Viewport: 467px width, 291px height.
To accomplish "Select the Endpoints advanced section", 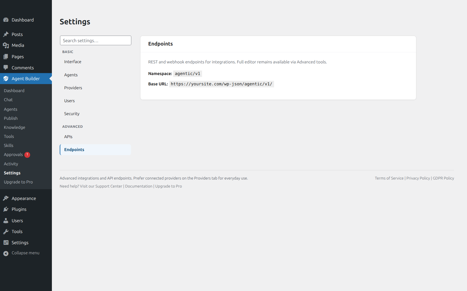I will [x=95, y=150].
